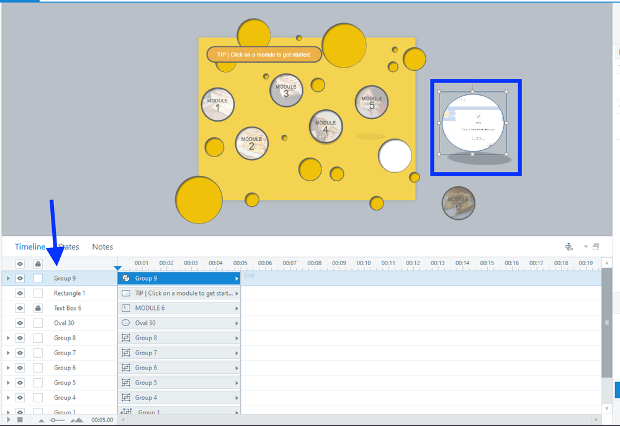Click the timeline zoom slider handle

coord(53,420)
